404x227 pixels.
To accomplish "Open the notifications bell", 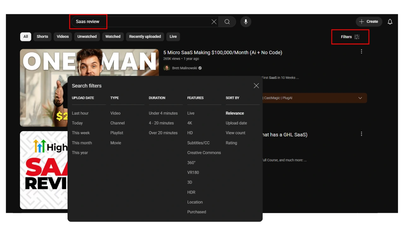I will pyautogui.click(x=390, y=22).
